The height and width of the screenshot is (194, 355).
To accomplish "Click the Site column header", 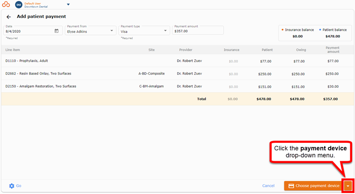I will pos(152,50).
